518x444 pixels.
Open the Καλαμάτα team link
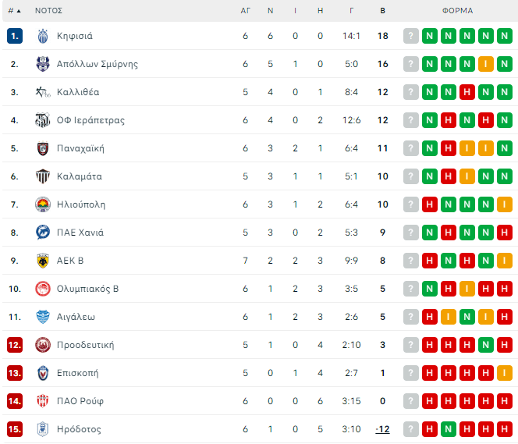79,176
